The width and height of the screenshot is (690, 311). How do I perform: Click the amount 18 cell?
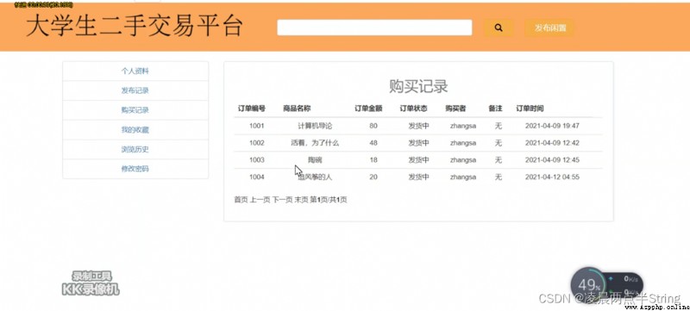[373, 160]
